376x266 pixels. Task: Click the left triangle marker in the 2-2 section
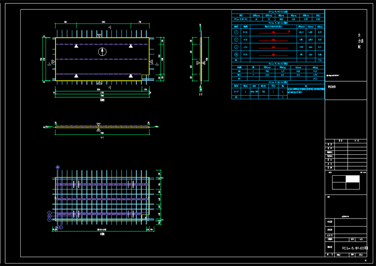[198, 63]
